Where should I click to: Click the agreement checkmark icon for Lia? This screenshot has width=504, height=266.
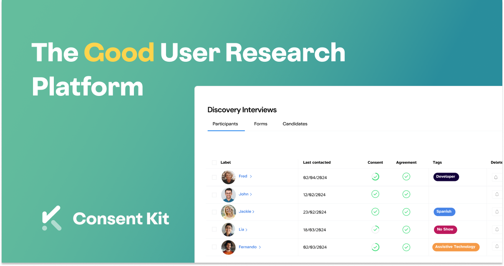[x=406, y=229]
